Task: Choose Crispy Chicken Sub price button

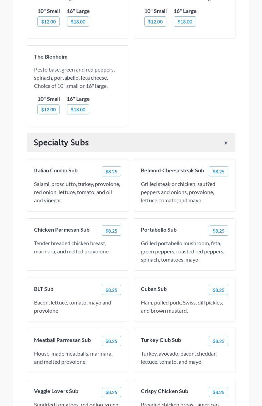Action: point(218,392)
